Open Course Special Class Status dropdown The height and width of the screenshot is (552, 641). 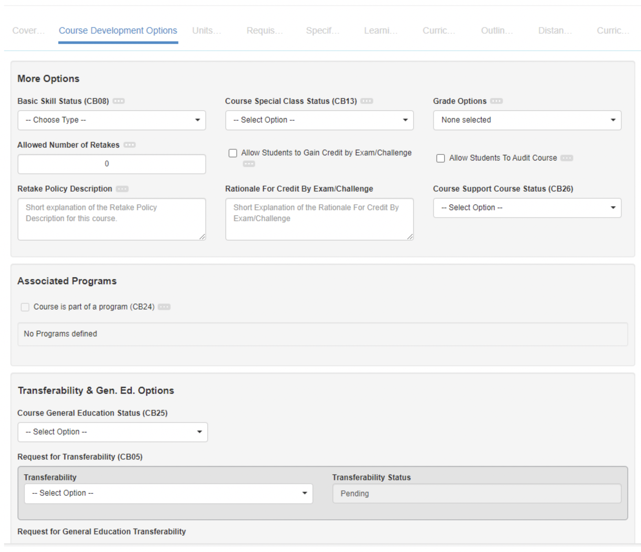pos(319,120)
